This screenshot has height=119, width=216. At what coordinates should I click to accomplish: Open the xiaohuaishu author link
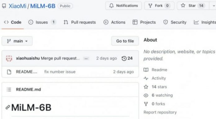(28, 58)
